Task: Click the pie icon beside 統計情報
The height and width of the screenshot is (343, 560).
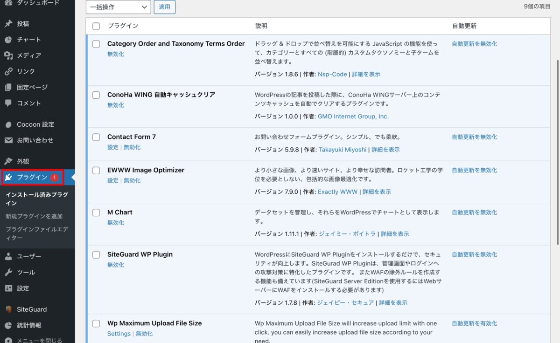Action: coord(8,325)
